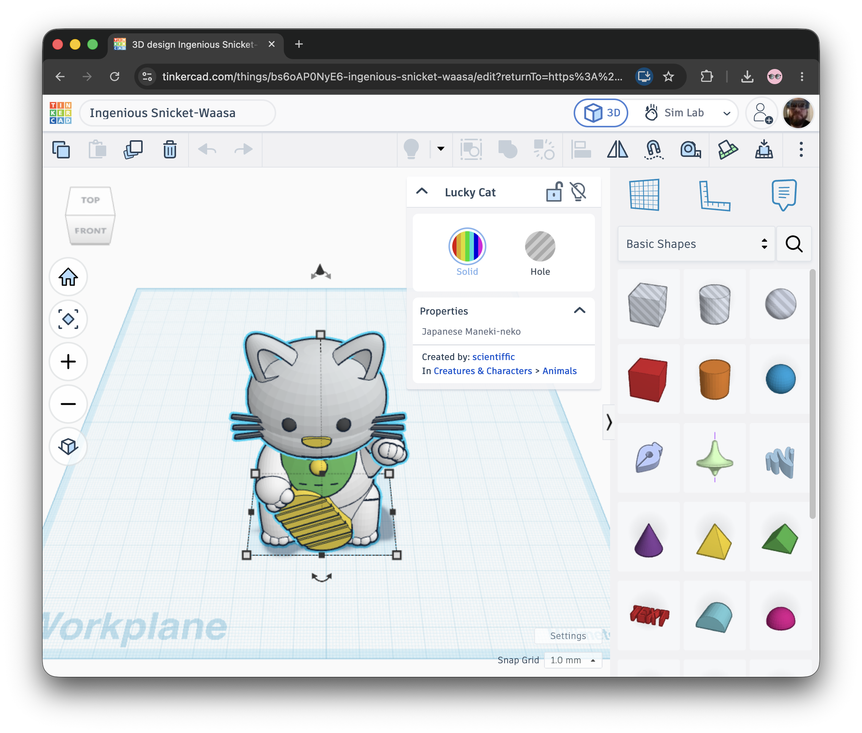Redo the last action
This screenshot has height=733, width=862.
click(x=243, y=149)
